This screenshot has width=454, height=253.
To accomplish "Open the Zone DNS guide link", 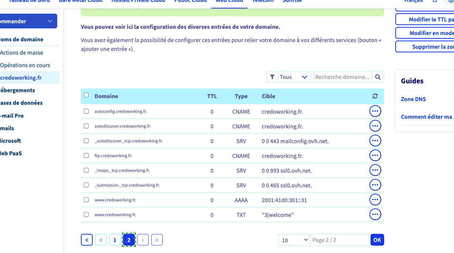I will click(x=413, y=99).
